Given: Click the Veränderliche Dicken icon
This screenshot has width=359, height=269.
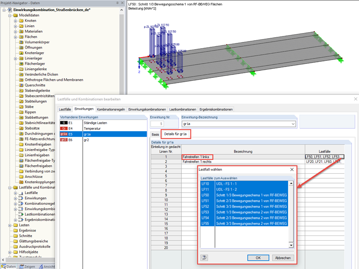Looking at the screenshot, I should pos(21,75).
